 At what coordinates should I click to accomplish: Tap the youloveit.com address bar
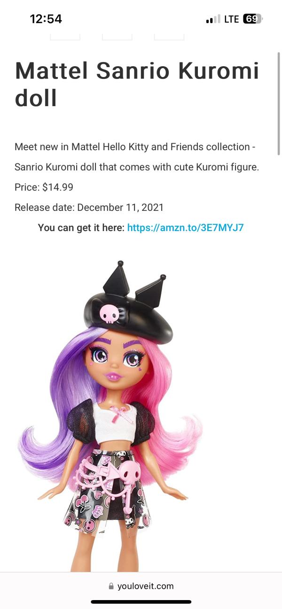141,586
